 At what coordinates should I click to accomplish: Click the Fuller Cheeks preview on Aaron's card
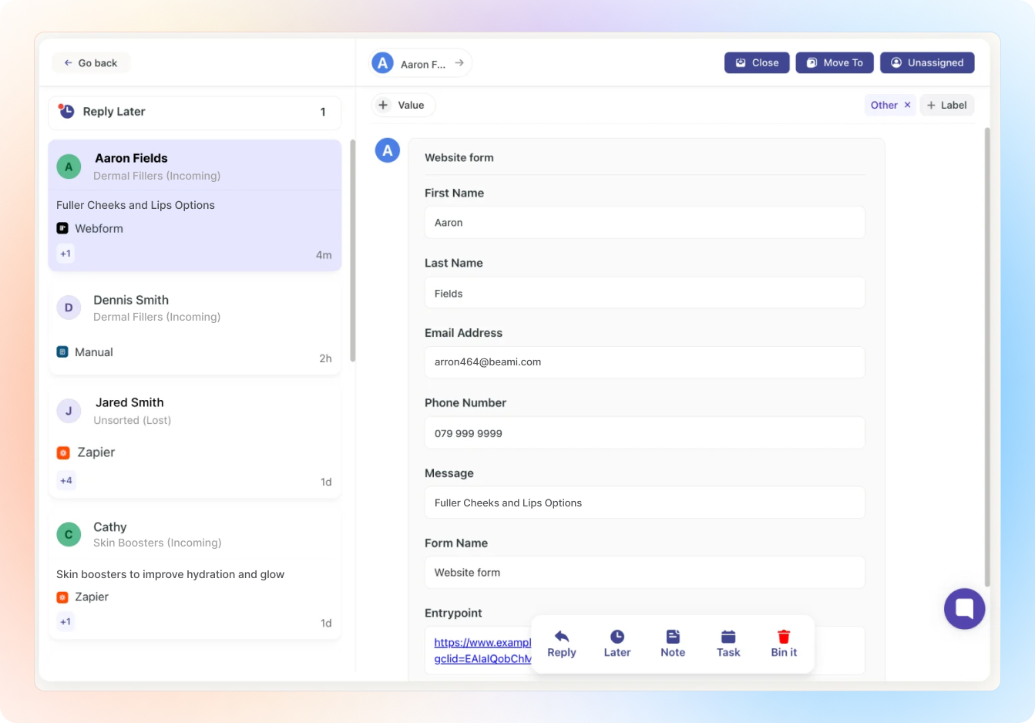click(x=136, y=205)
